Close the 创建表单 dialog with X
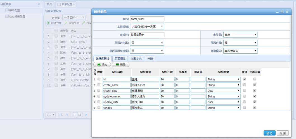 pos(287,12)
